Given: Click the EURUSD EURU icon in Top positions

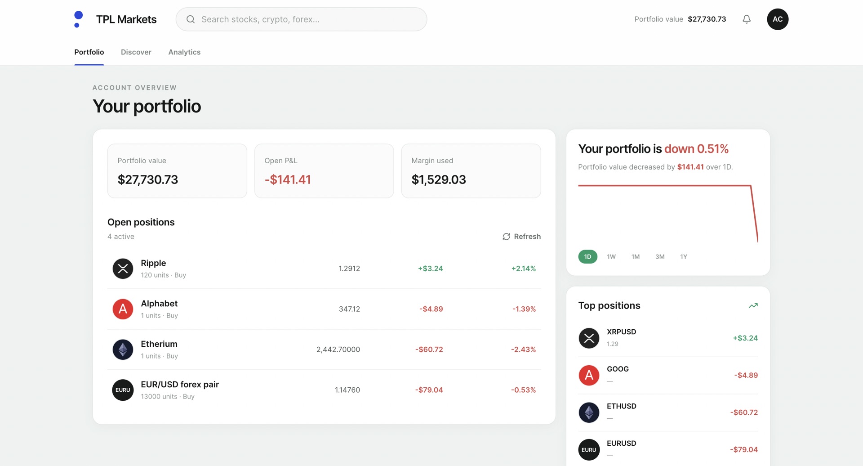Looking at the screenshot, I should [x=589, y=450].
